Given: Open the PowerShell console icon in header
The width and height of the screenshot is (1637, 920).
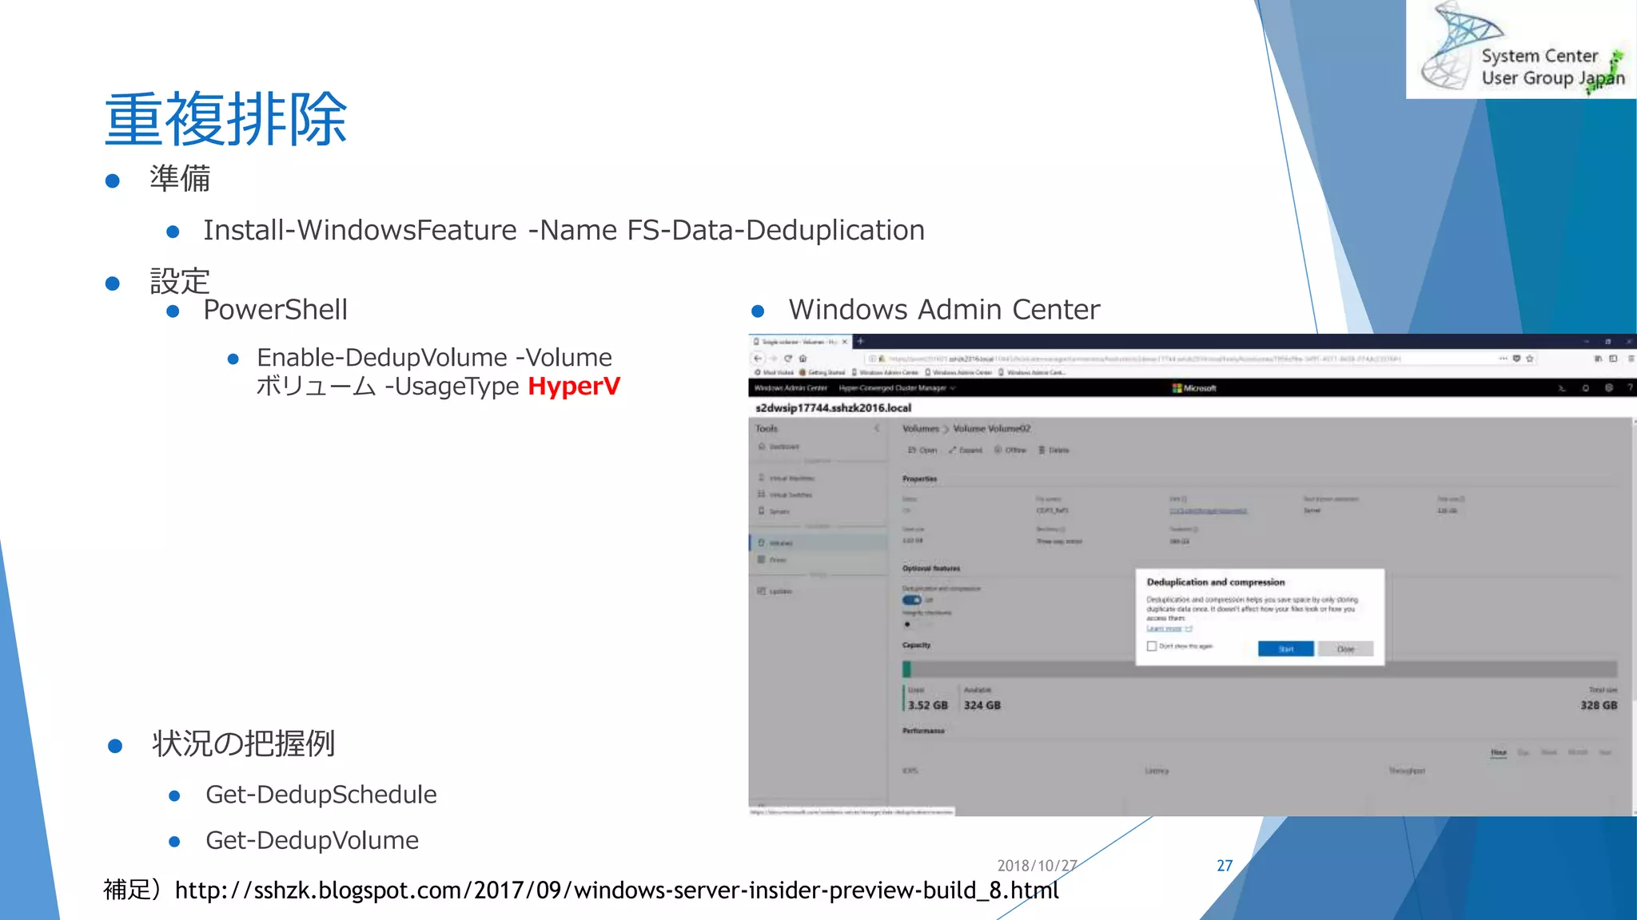Looking at the screenshot, I should (1561, 388).
